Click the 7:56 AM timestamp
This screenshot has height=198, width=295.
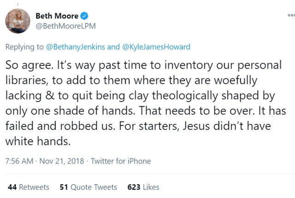[x=19, y=161]
